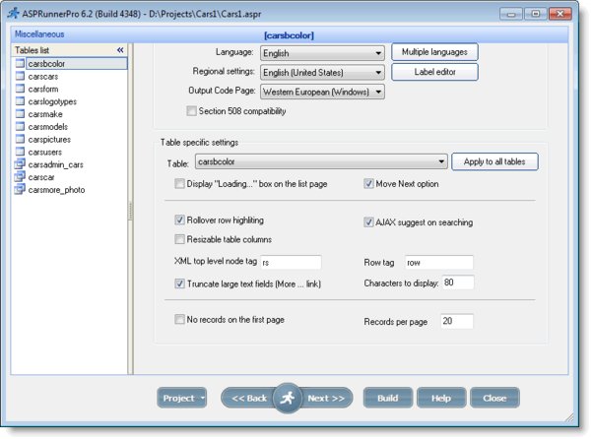Click the carslogotypes table icon
Viewport: 591px width, 439px height.
click(x=20, y=101)
